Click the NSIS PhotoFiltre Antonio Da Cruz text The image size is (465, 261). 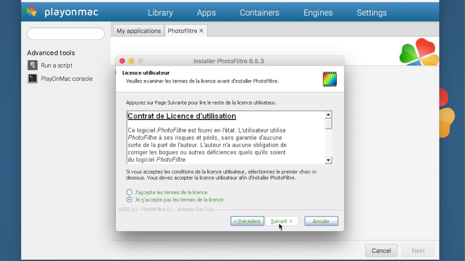pyautogui.click(x=166, y=210)
